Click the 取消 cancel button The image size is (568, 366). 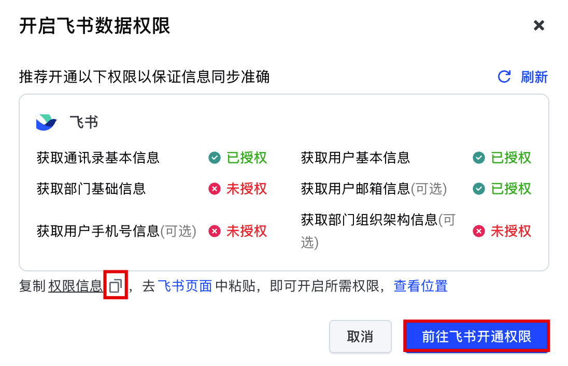[360, 337]
